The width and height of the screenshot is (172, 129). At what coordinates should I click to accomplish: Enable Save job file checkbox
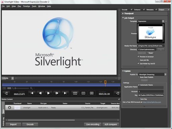tap(138, 60)
